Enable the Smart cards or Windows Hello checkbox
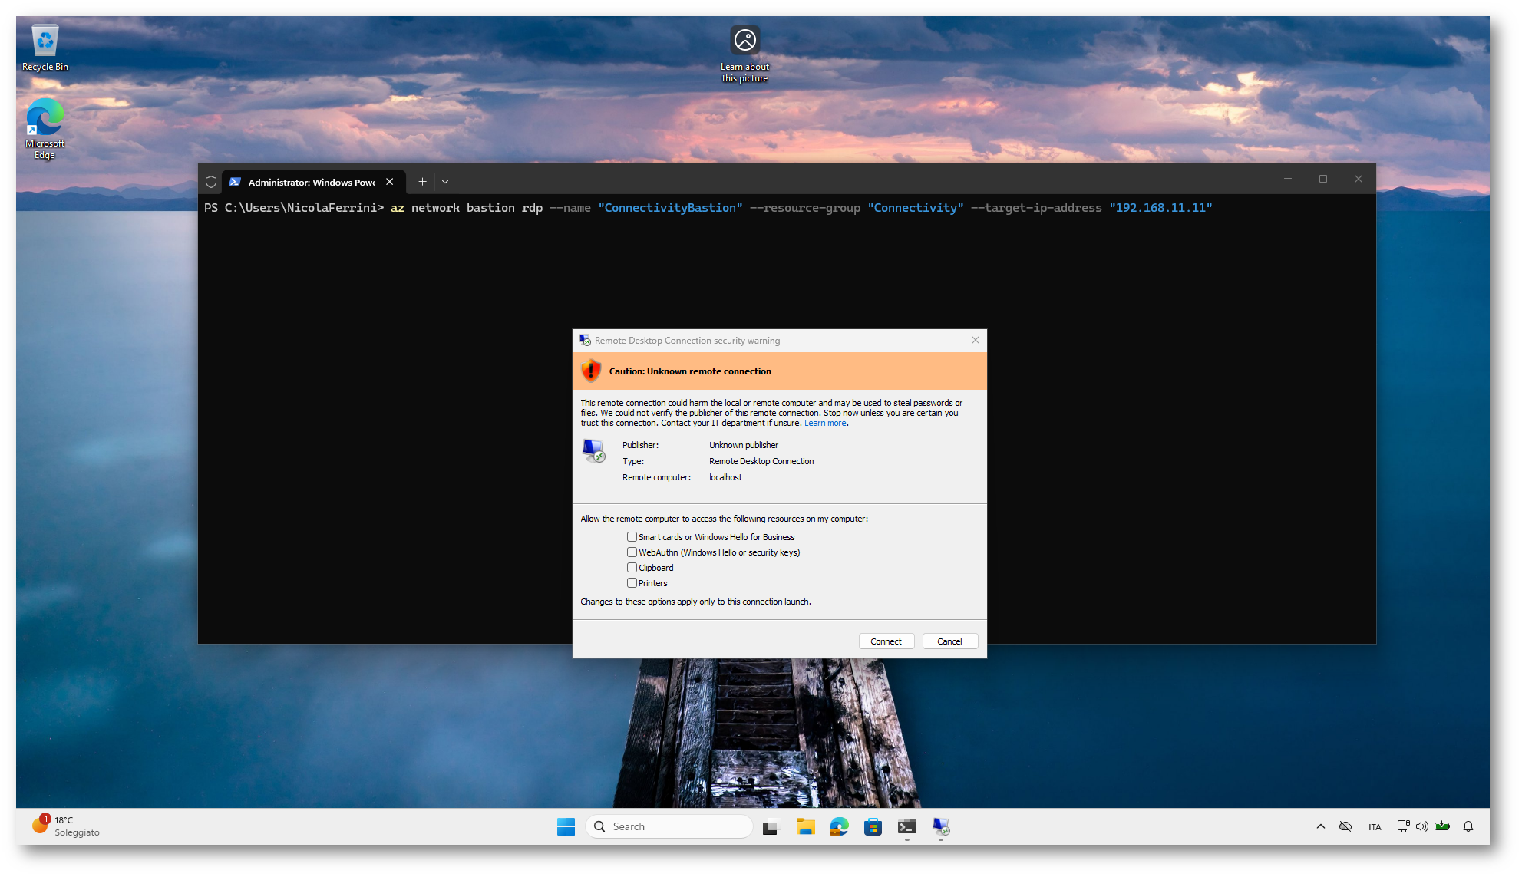This screenshot has width=1522, height=877. tap(632, 537)
